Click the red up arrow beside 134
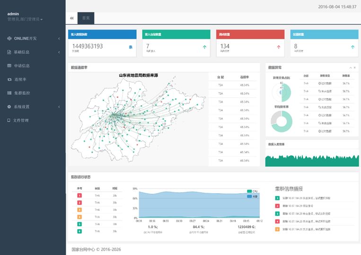361x255 pixels. click(x=278, y=47)
